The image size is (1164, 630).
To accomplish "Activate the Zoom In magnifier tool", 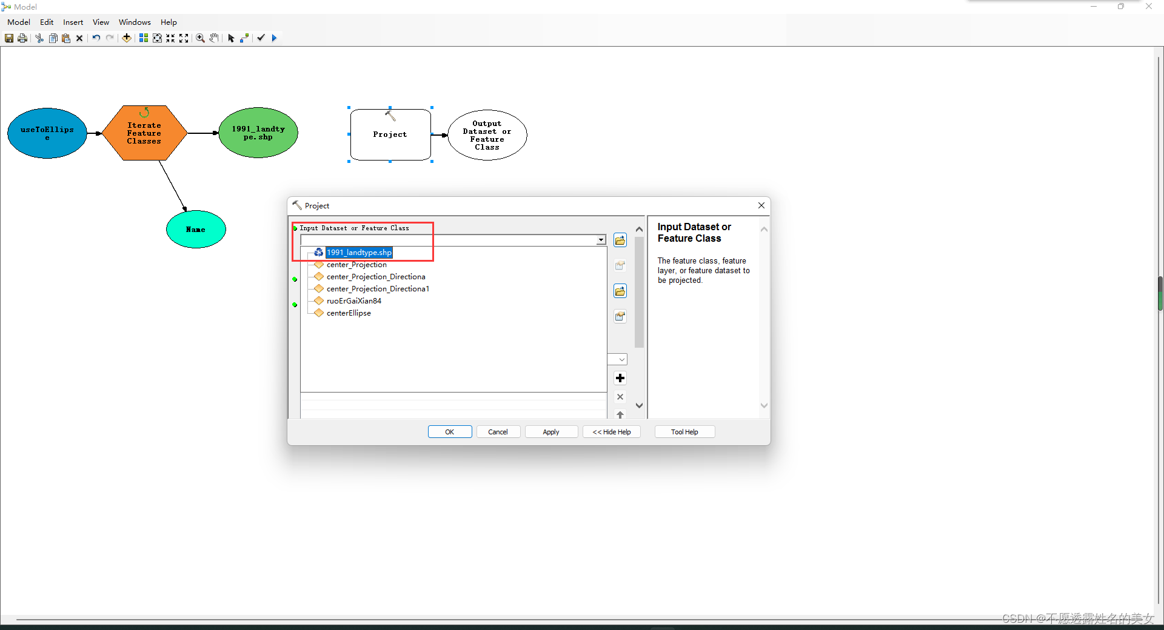I will click(x=200, y=38).
